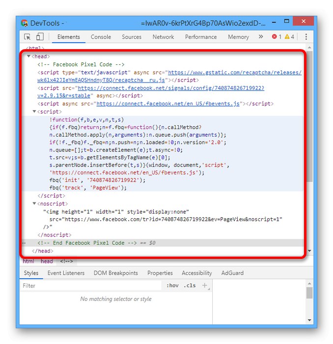Click the head breadcrumb item
333x344 pixels.
47,261
